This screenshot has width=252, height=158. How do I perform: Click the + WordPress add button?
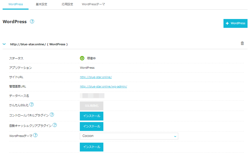[x=236, y=23]
